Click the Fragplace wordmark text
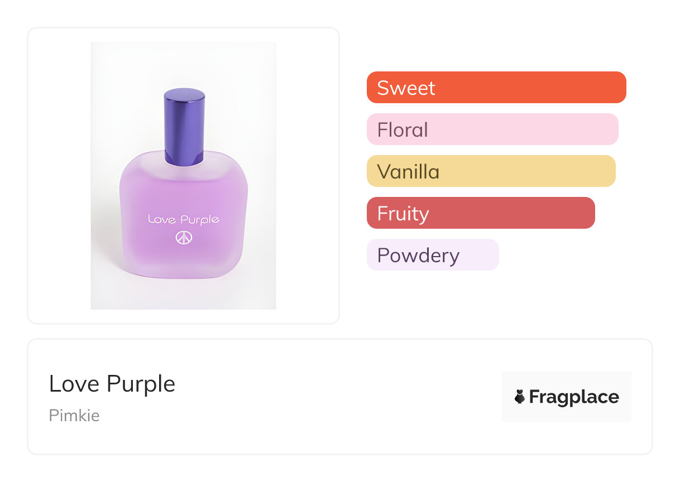Image resolution: width=680 pixels, height=482 pixels. pyautogui.click(x=574, y=397)
